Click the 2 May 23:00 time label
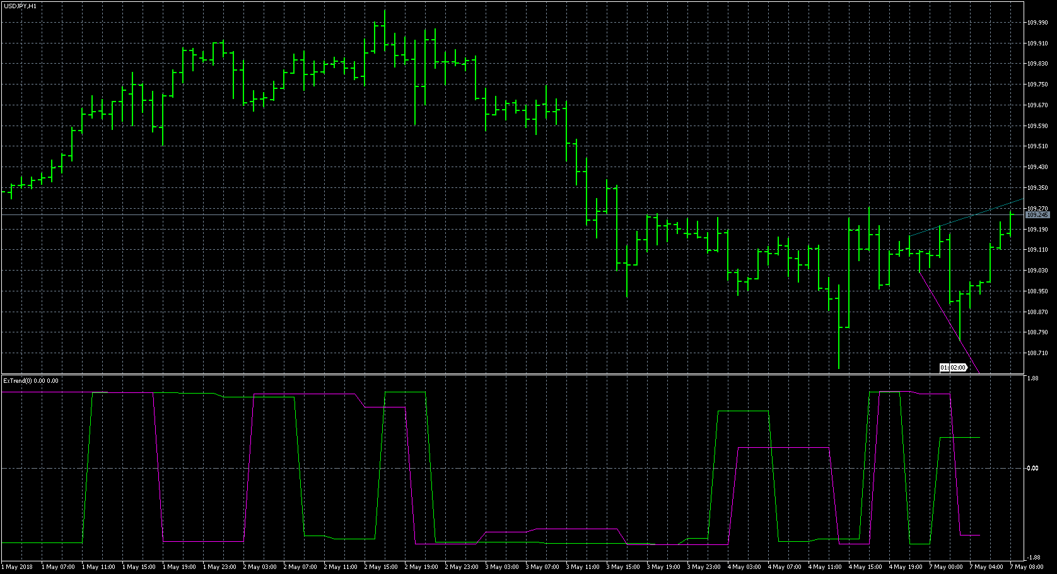This screenshot has height=574, width=1057. [462, 567]
